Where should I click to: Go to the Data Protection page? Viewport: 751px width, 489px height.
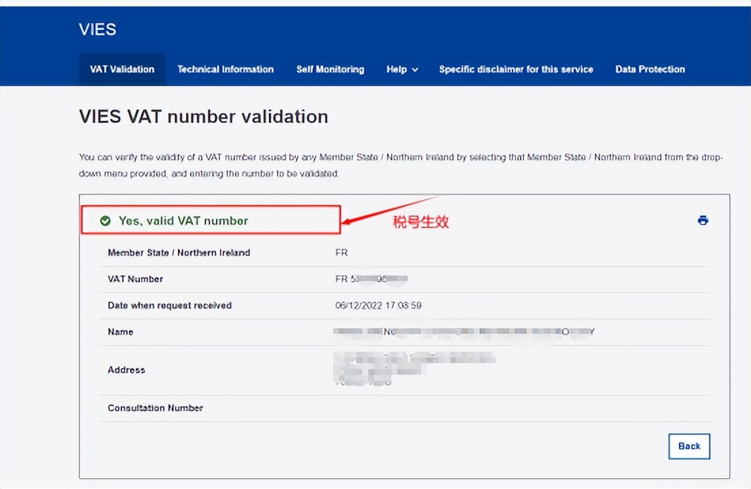[650, 69]
